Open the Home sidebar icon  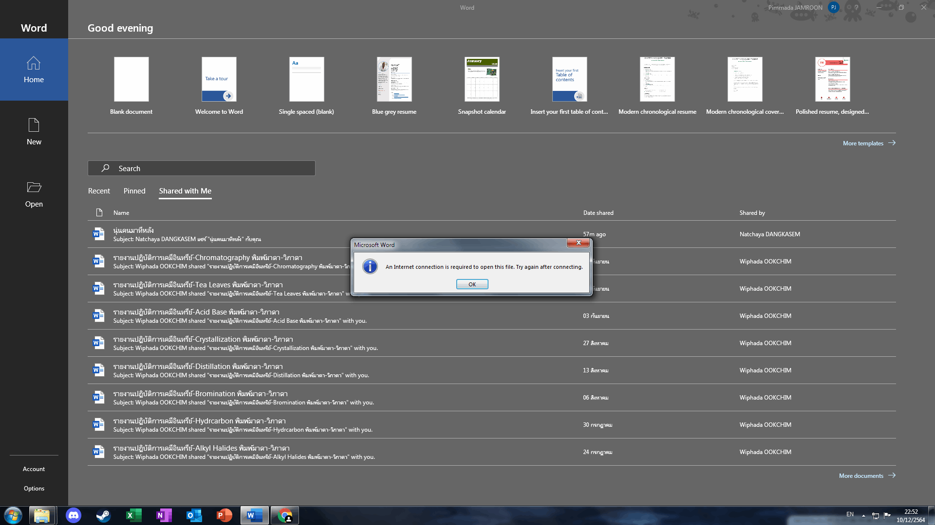(34, 70)
